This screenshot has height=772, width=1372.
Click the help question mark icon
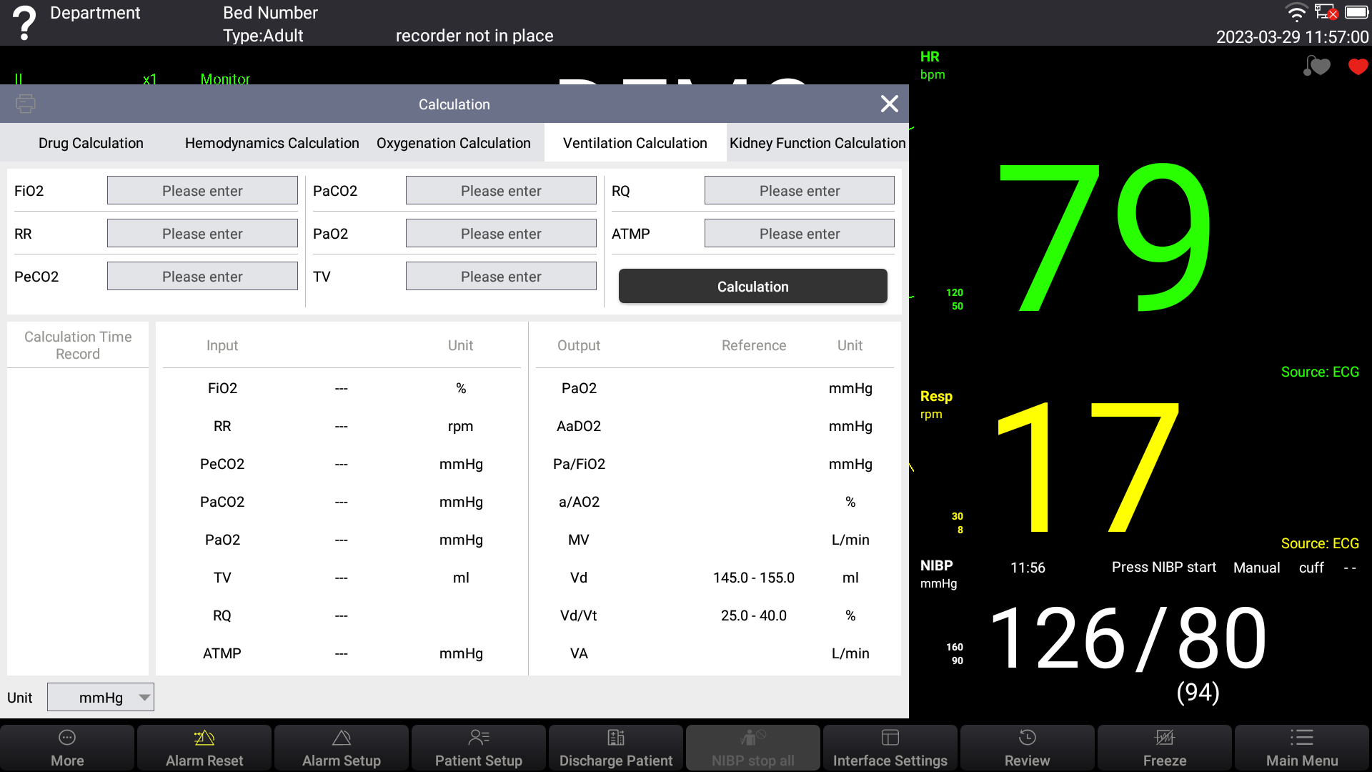(24, 23)
